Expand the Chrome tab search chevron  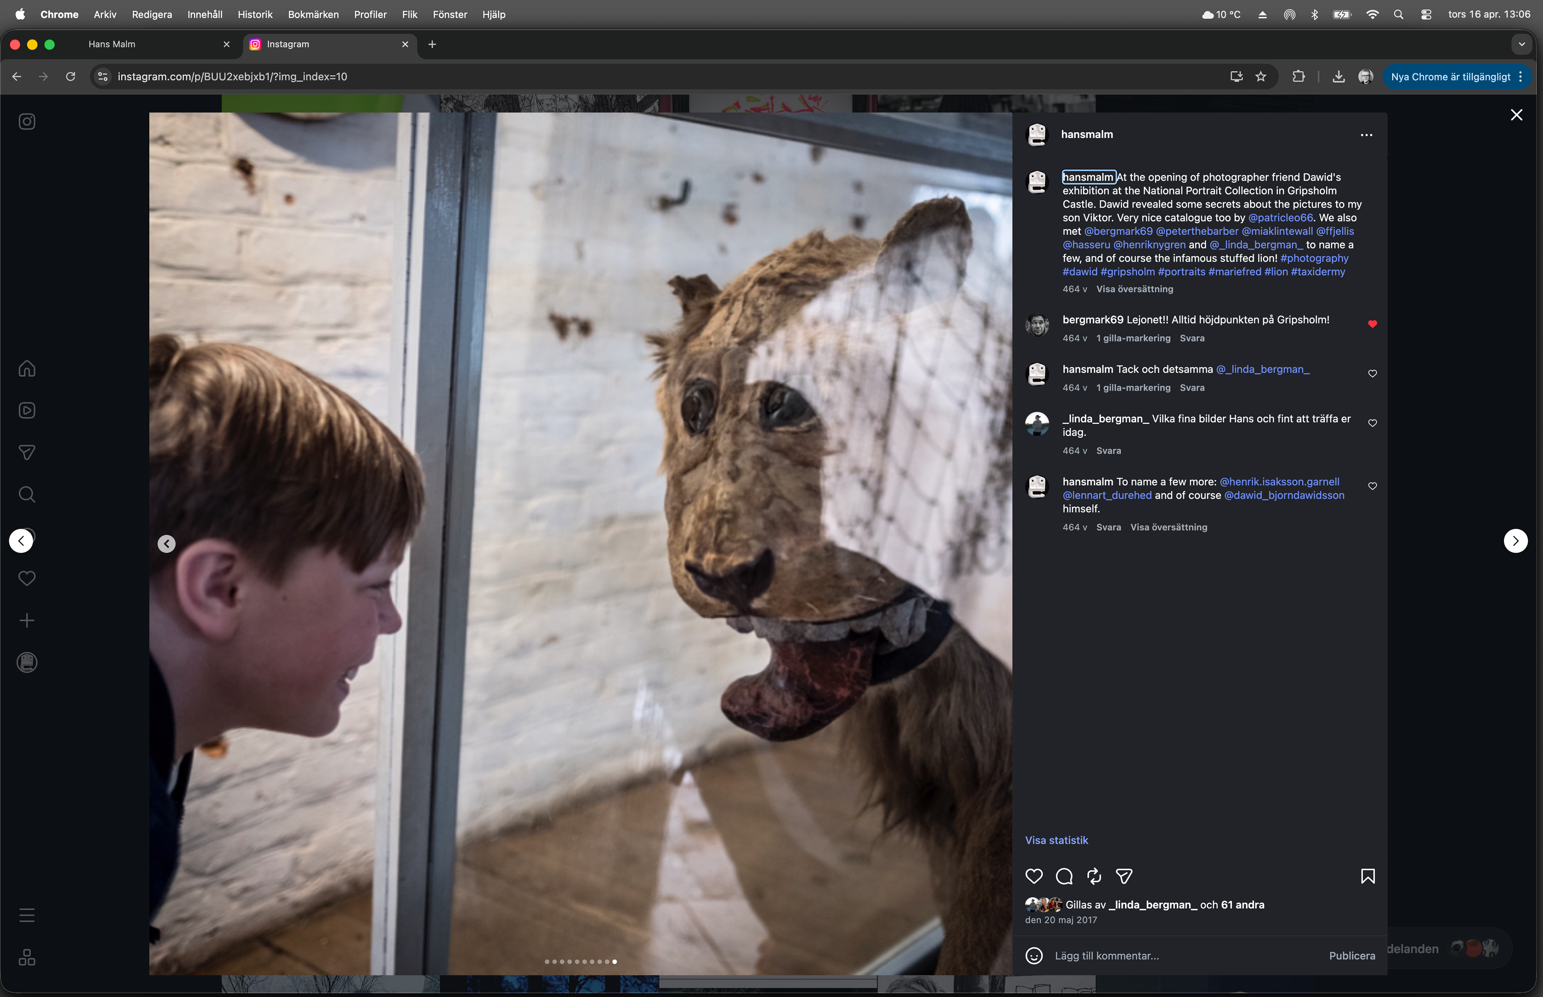[1522, 44]
